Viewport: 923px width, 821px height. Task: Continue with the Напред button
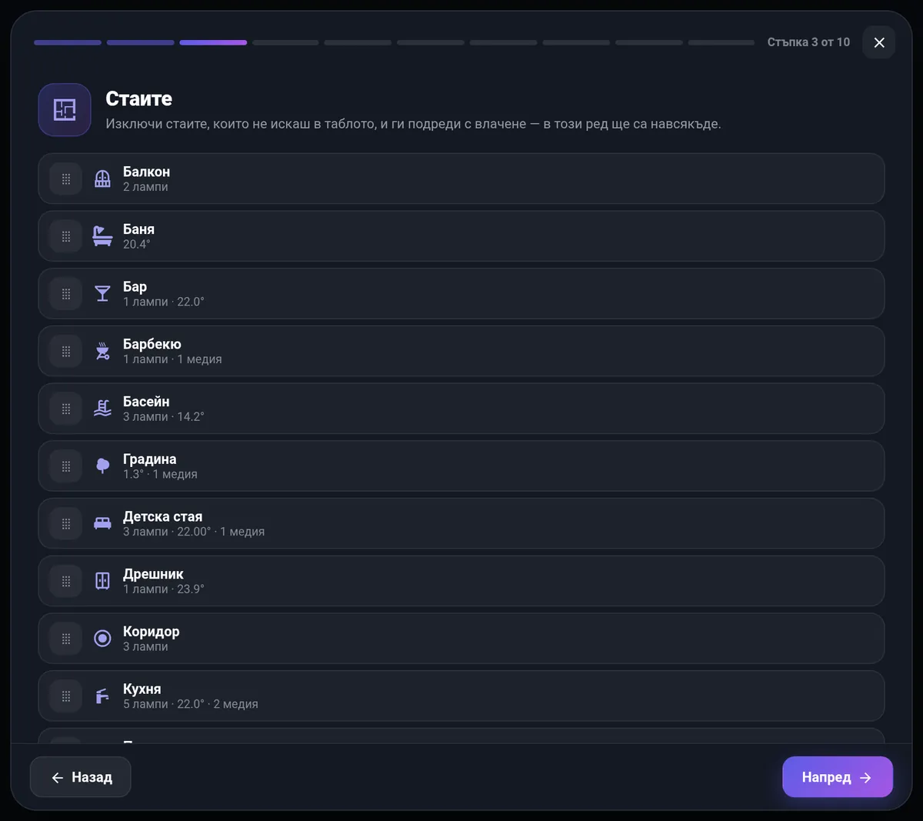(x=838, y=777)
